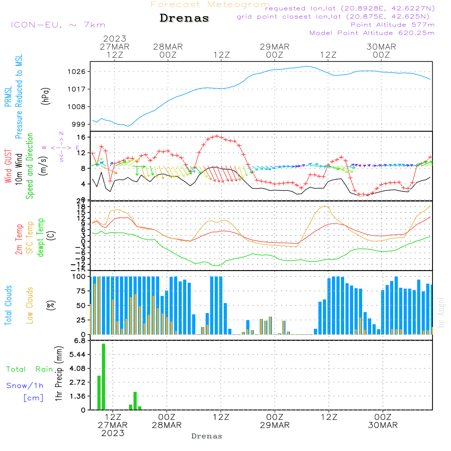Viewport: 451px width, 451px height.
Task: Click the '1hr Precip (mm)' axis title
Action: (x=59, y=373)
